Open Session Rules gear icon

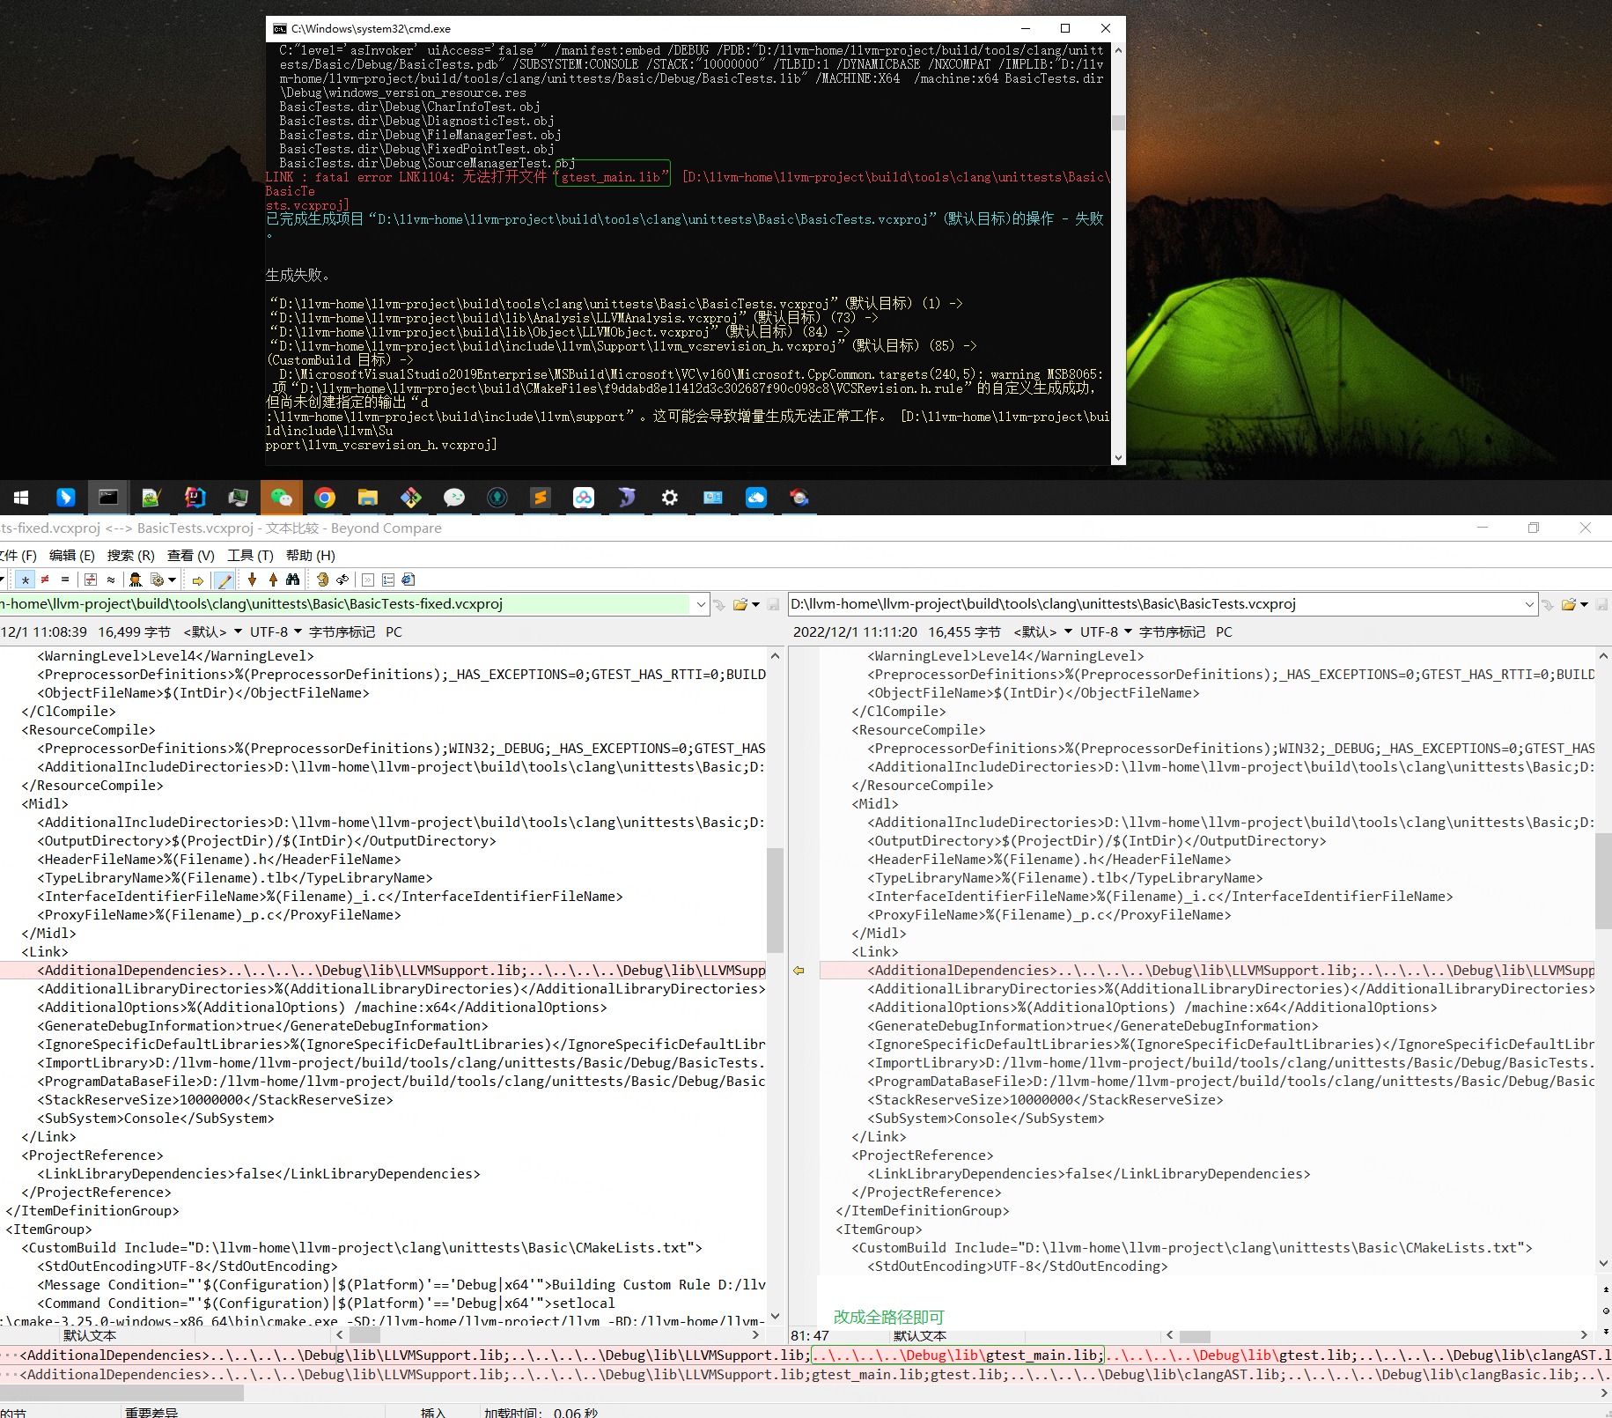pyautogui.click(x=158, y=580)
